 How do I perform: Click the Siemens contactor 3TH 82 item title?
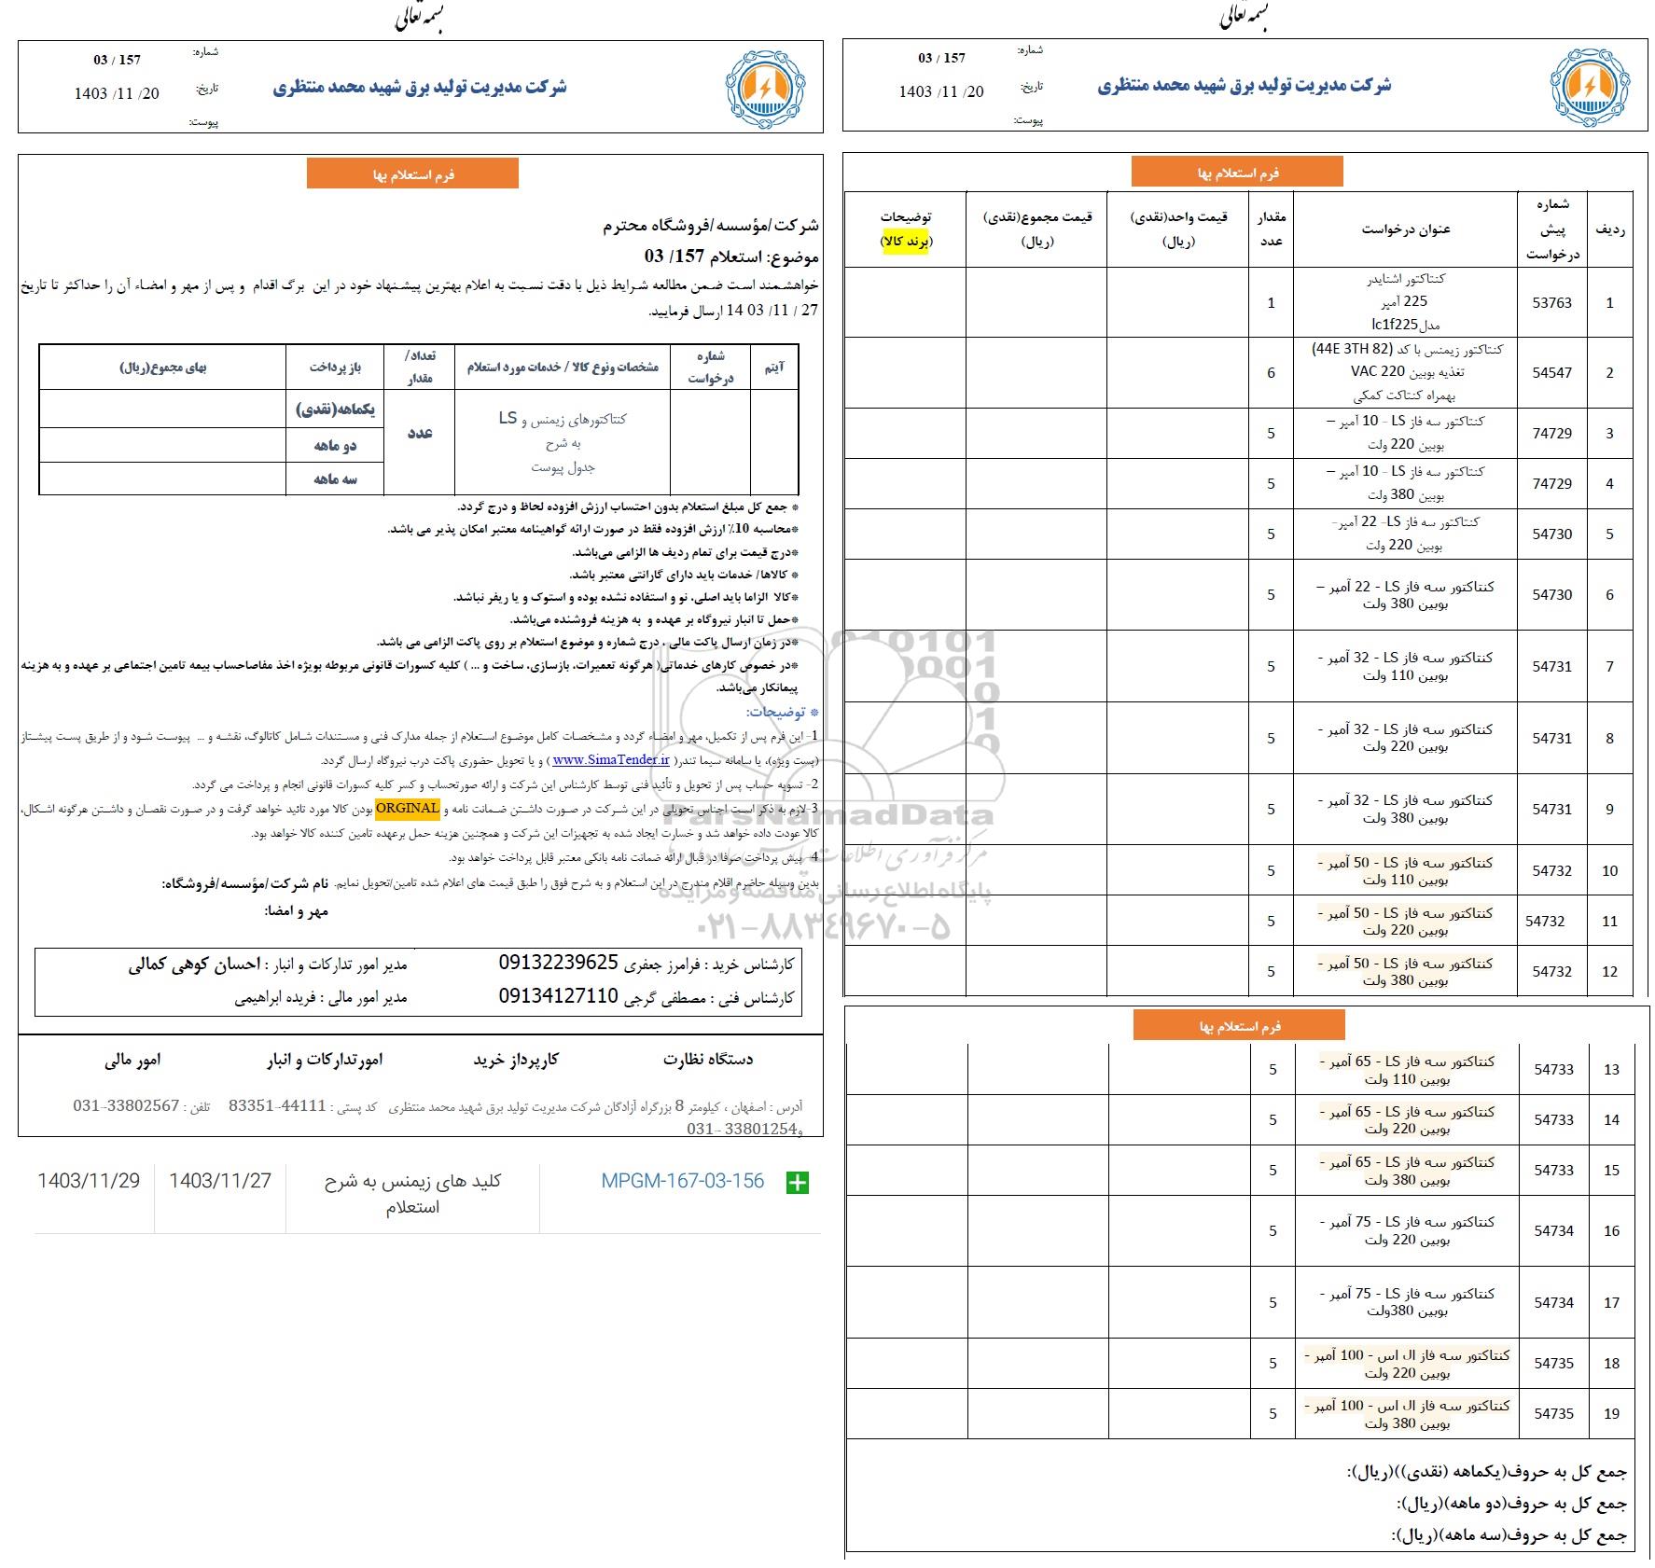click(1407, 372)
